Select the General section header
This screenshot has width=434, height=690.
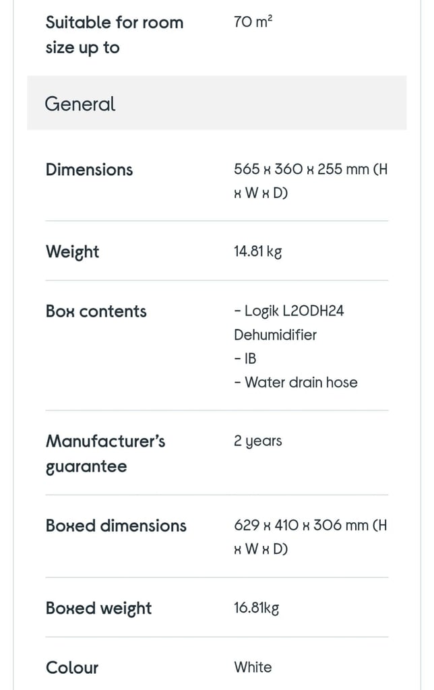coord(216,102)
